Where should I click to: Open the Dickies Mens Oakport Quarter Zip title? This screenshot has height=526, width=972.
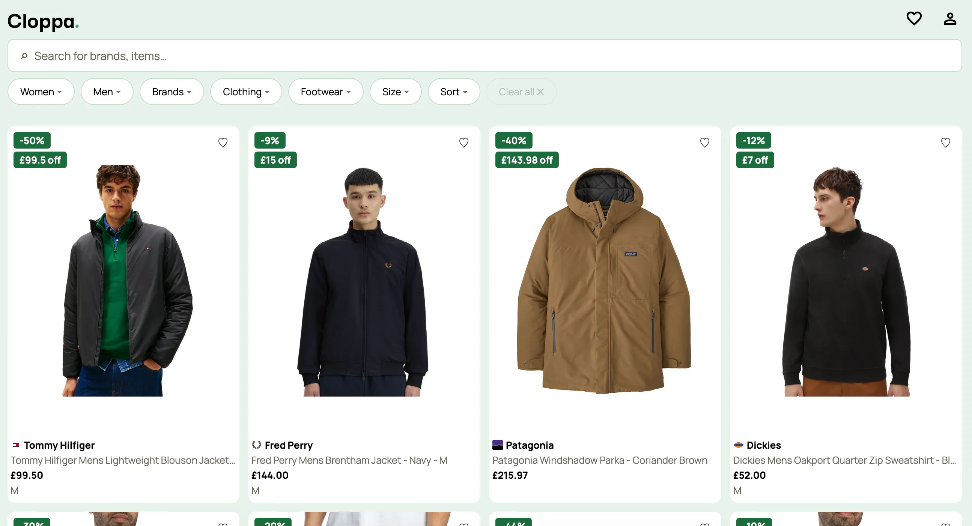pos(844,460)
